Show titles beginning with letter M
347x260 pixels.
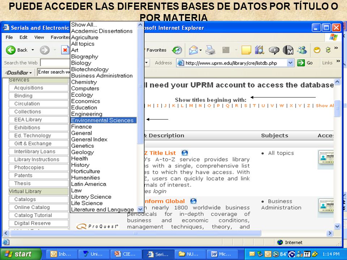click(191, 106)
